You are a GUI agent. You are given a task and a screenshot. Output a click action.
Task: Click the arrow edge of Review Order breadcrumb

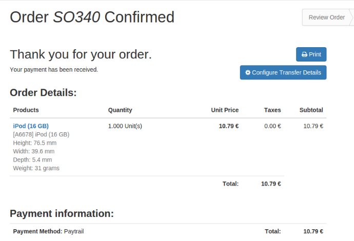(x=351, y=17)
